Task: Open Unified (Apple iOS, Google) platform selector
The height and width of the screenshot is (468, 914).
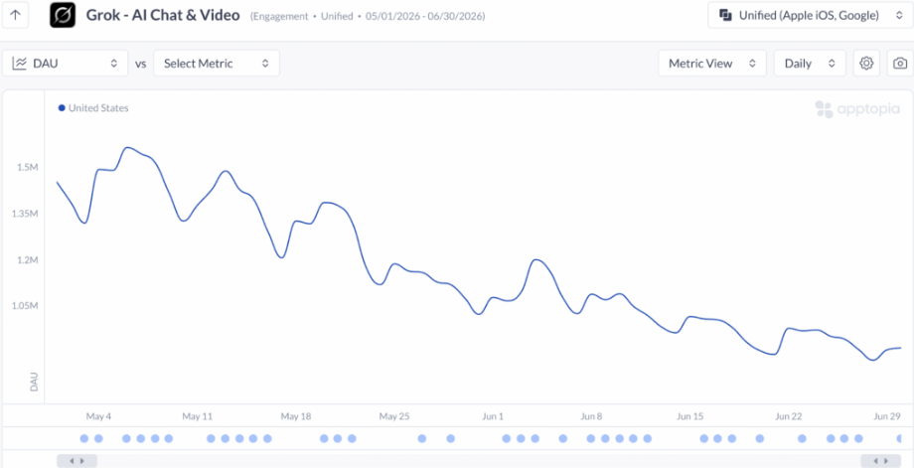Action: (811, 16)
